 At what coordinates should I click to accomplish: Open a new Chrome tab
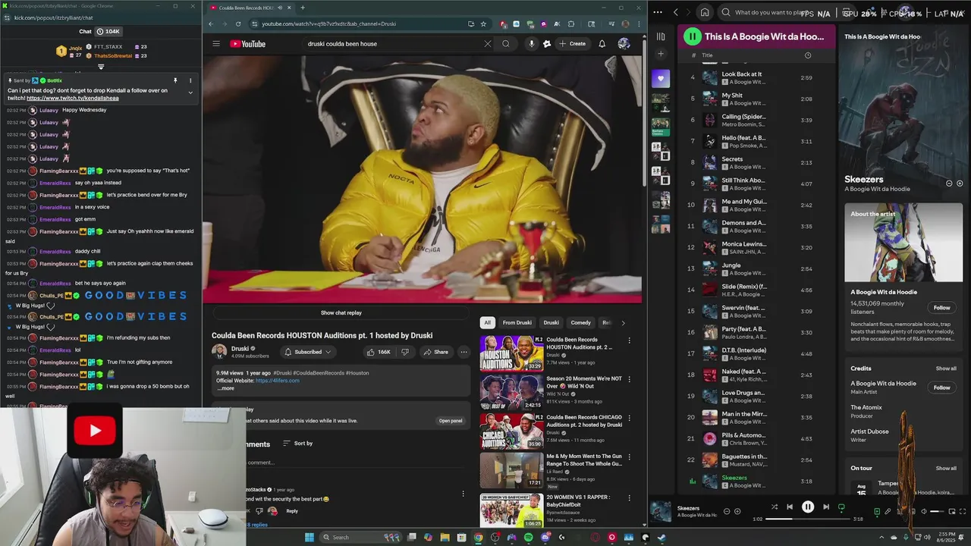pyautogui.click(x=303, y=8)
